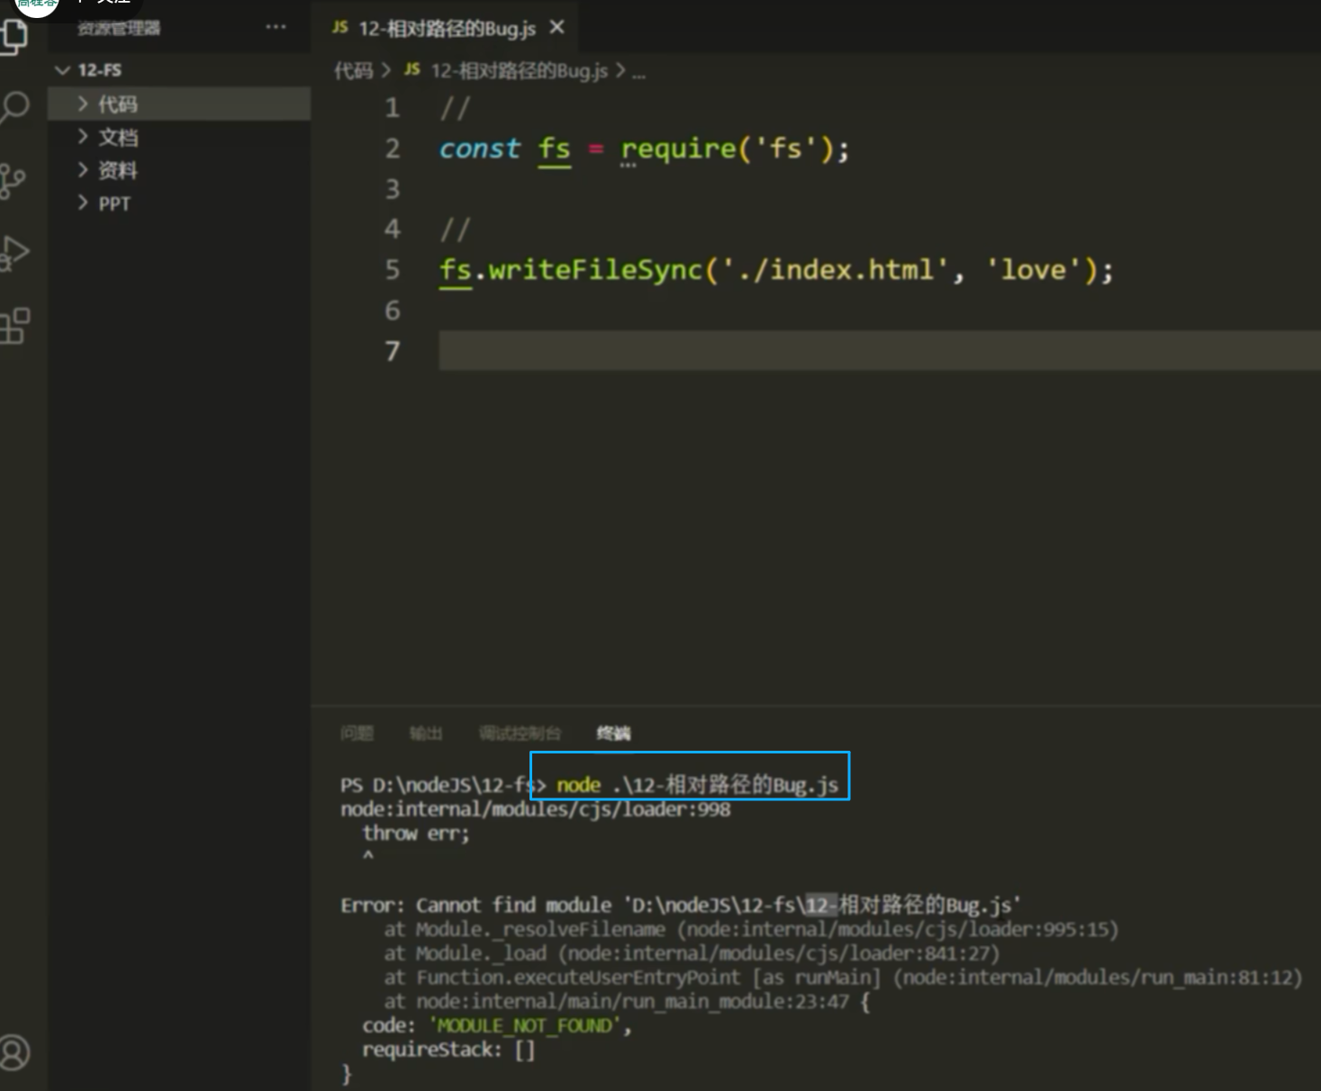
Task: Switch to the 调试控制台 panel tab
Action: click(520, 734)
